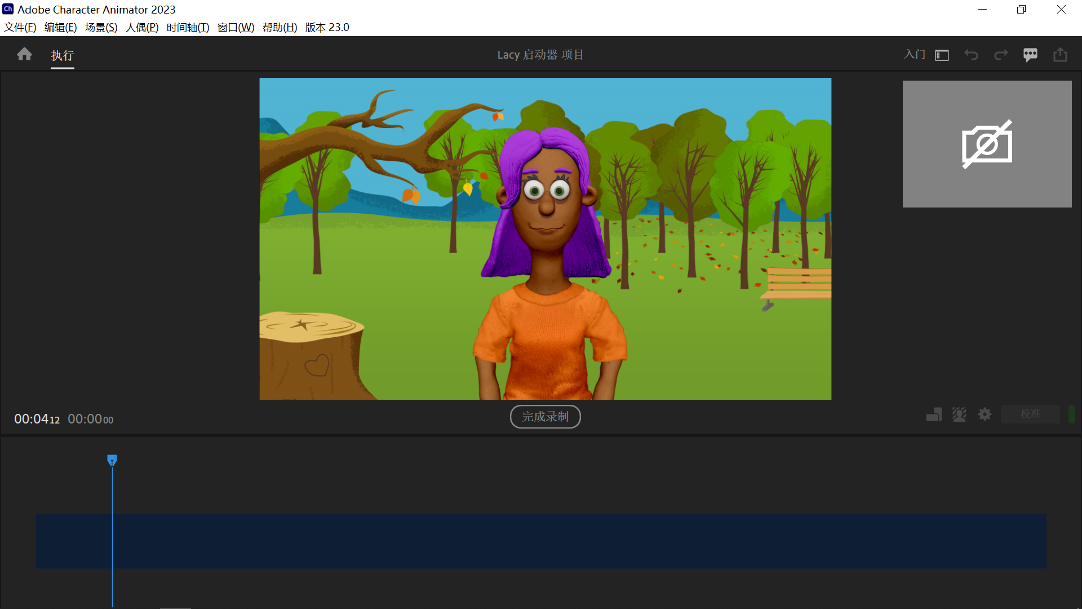Switch workspace mode with the panel layout icon
Viewport: 1082px width, 609px height.
click(x=942, y=55)
